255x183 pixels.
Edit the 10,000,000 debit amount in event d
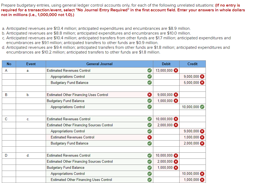(x=166, y=155)
